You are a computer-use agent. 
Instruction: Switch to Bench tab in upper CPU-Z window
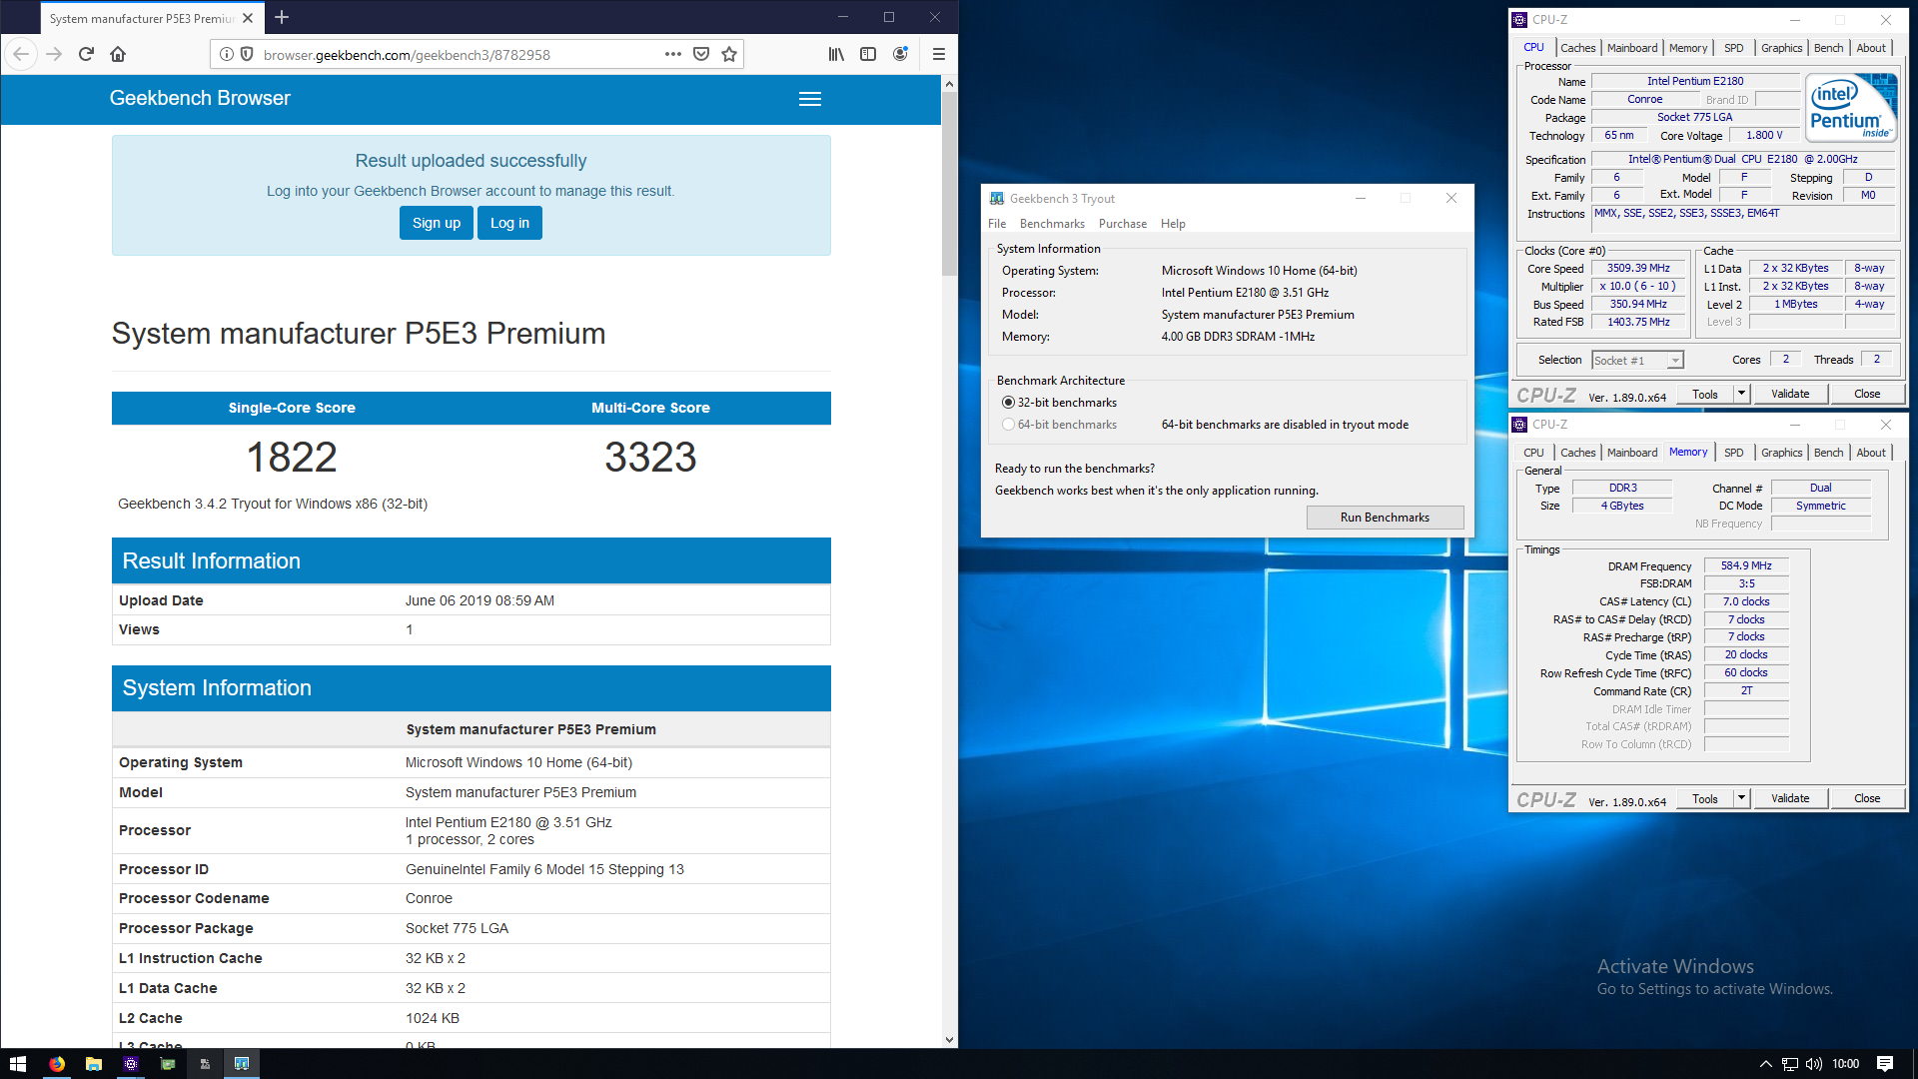click(x=1829, y=48)
